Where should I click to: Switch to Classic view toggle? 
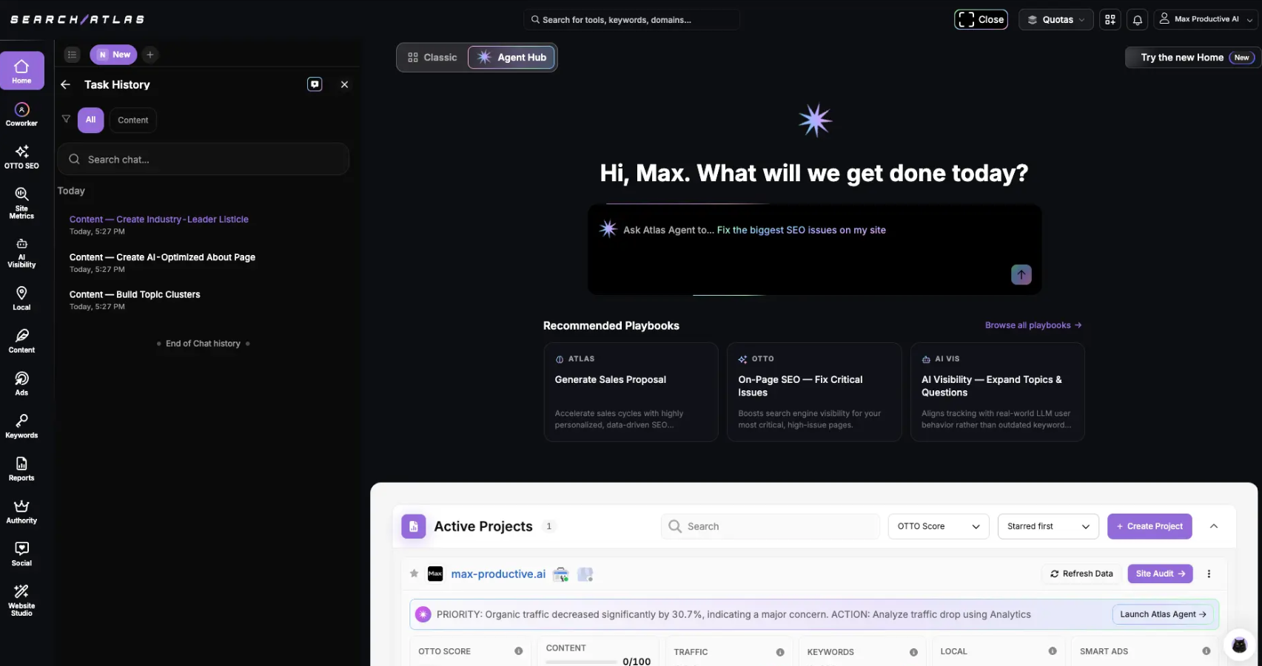(432, 58)
